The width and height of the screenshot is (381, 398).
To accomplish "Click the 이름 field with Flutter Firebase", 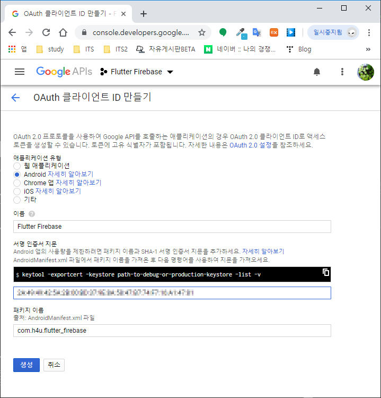I will (172, 227).
